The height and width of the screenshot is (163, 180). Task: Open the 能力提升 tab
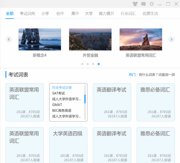[x=106, y=14]
